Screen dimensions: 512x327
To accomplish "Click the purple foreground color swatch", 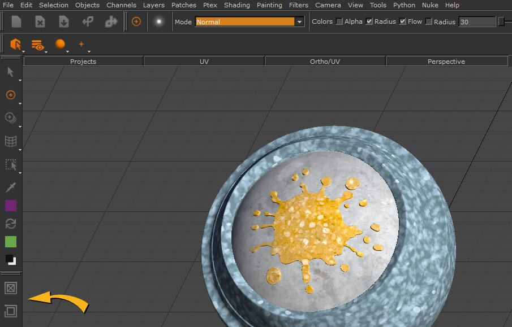I will [x=10, y=206].
